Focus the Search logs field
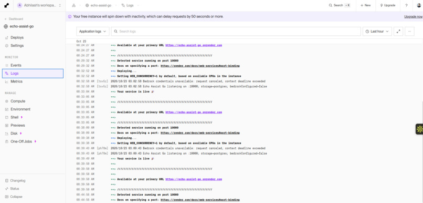This screenshot has width=423, height=203. tap(236, 32)
